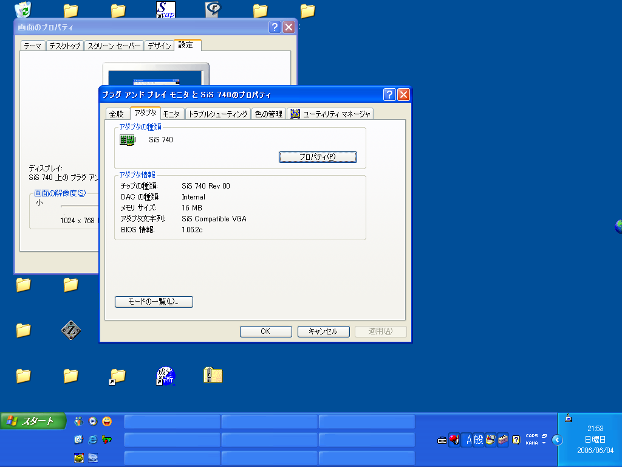Viewport: 622px width, 467px height.
Task: Click the プロパティ(P) button
Action: (x=318, y=157)
